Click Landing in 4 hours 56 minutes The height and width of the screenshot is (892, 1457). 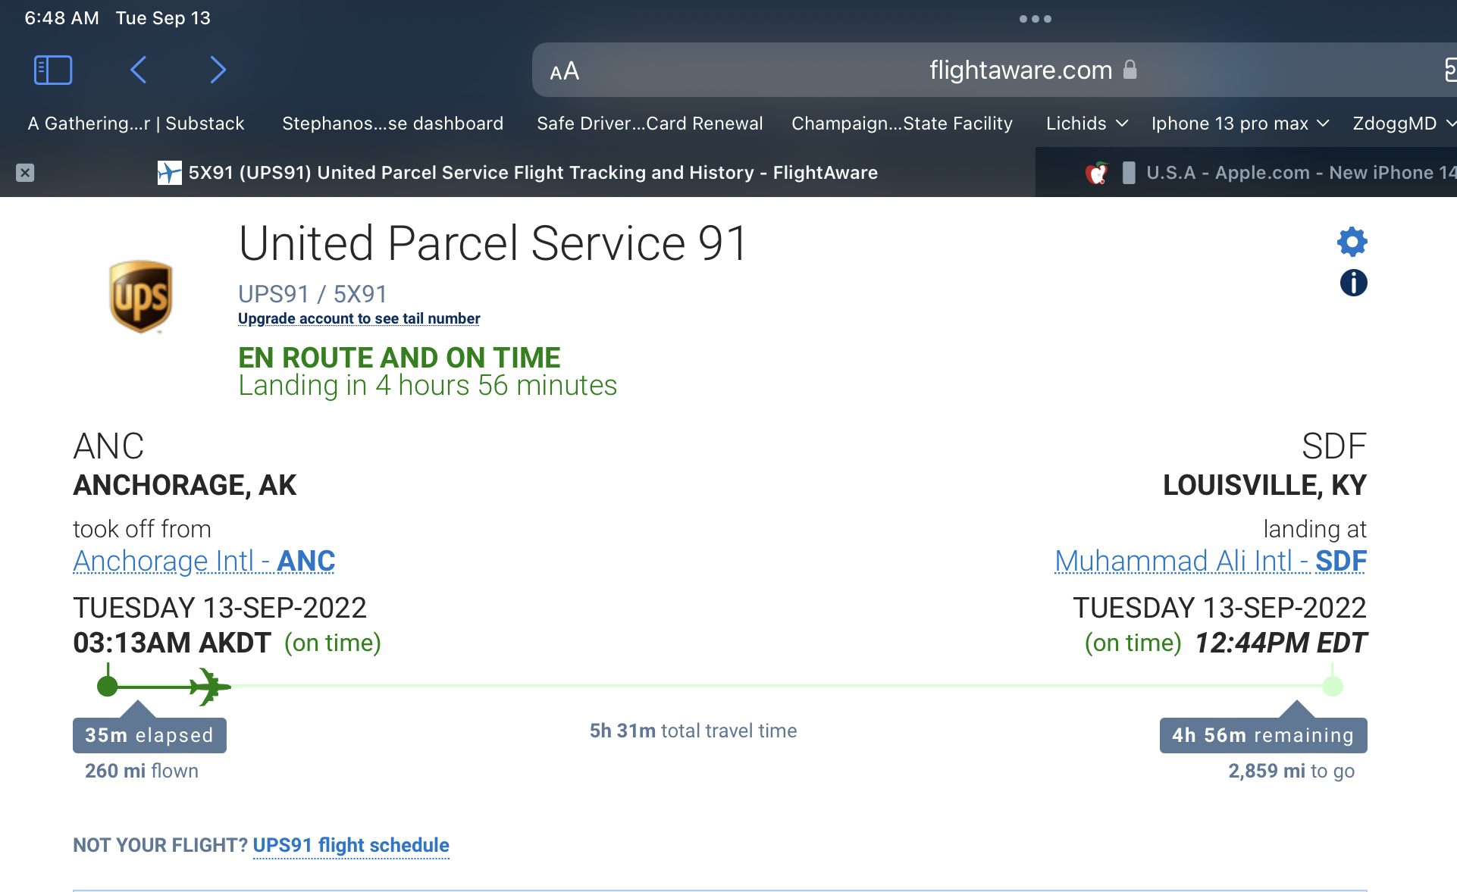[x=428, y=386]
